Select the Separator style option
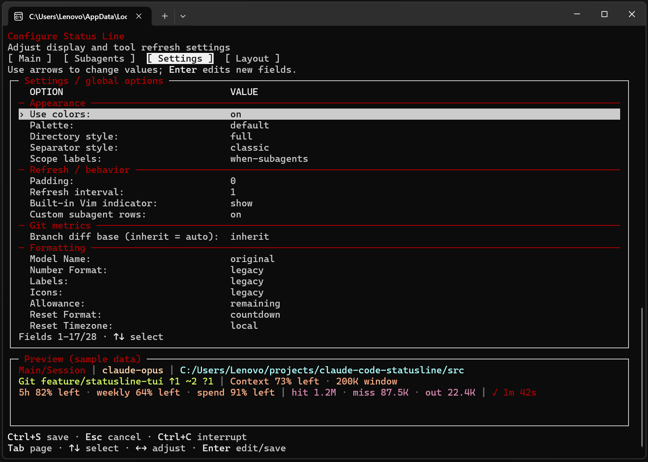The height and width of the screenshot is (462, 648). (74, 148)
